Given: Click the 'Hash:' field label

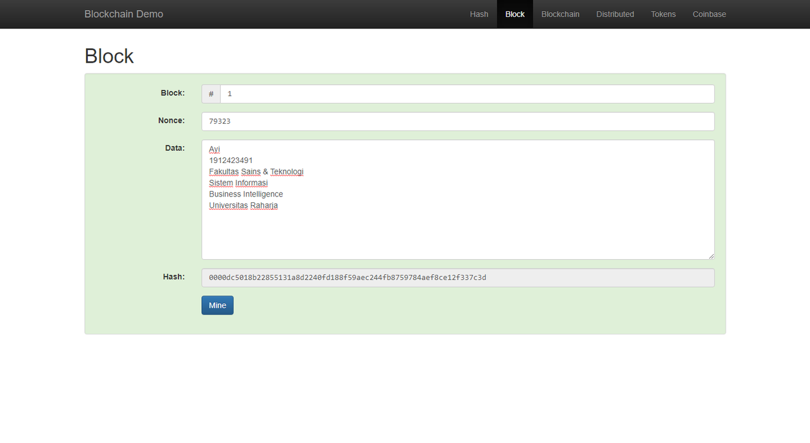Looking at the screenshot, I should (x=174, y=277).
